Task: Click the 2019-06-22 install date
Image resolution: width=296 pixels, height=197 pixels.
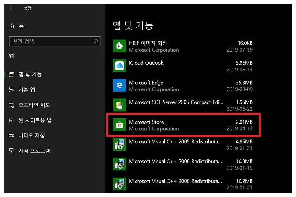Action: click(240, 109)
